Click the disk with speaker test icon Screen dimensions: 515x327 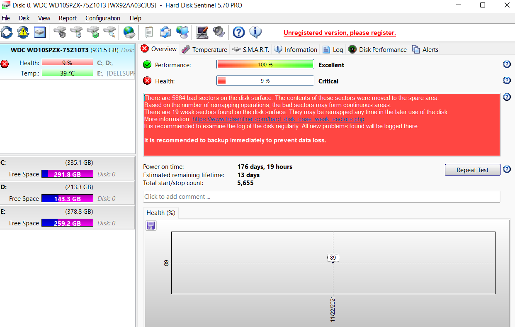[60, 32]
